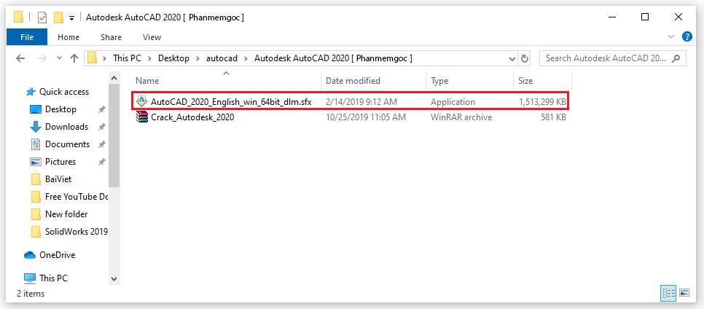Screen dimensions: 704x309
Task: Open the address bar history dropdown
Action: 512,58
